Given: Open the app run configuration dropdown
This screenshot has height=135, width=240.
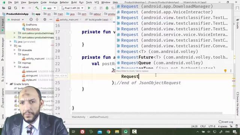Looking at the screenshot, I should coord(49,8).
